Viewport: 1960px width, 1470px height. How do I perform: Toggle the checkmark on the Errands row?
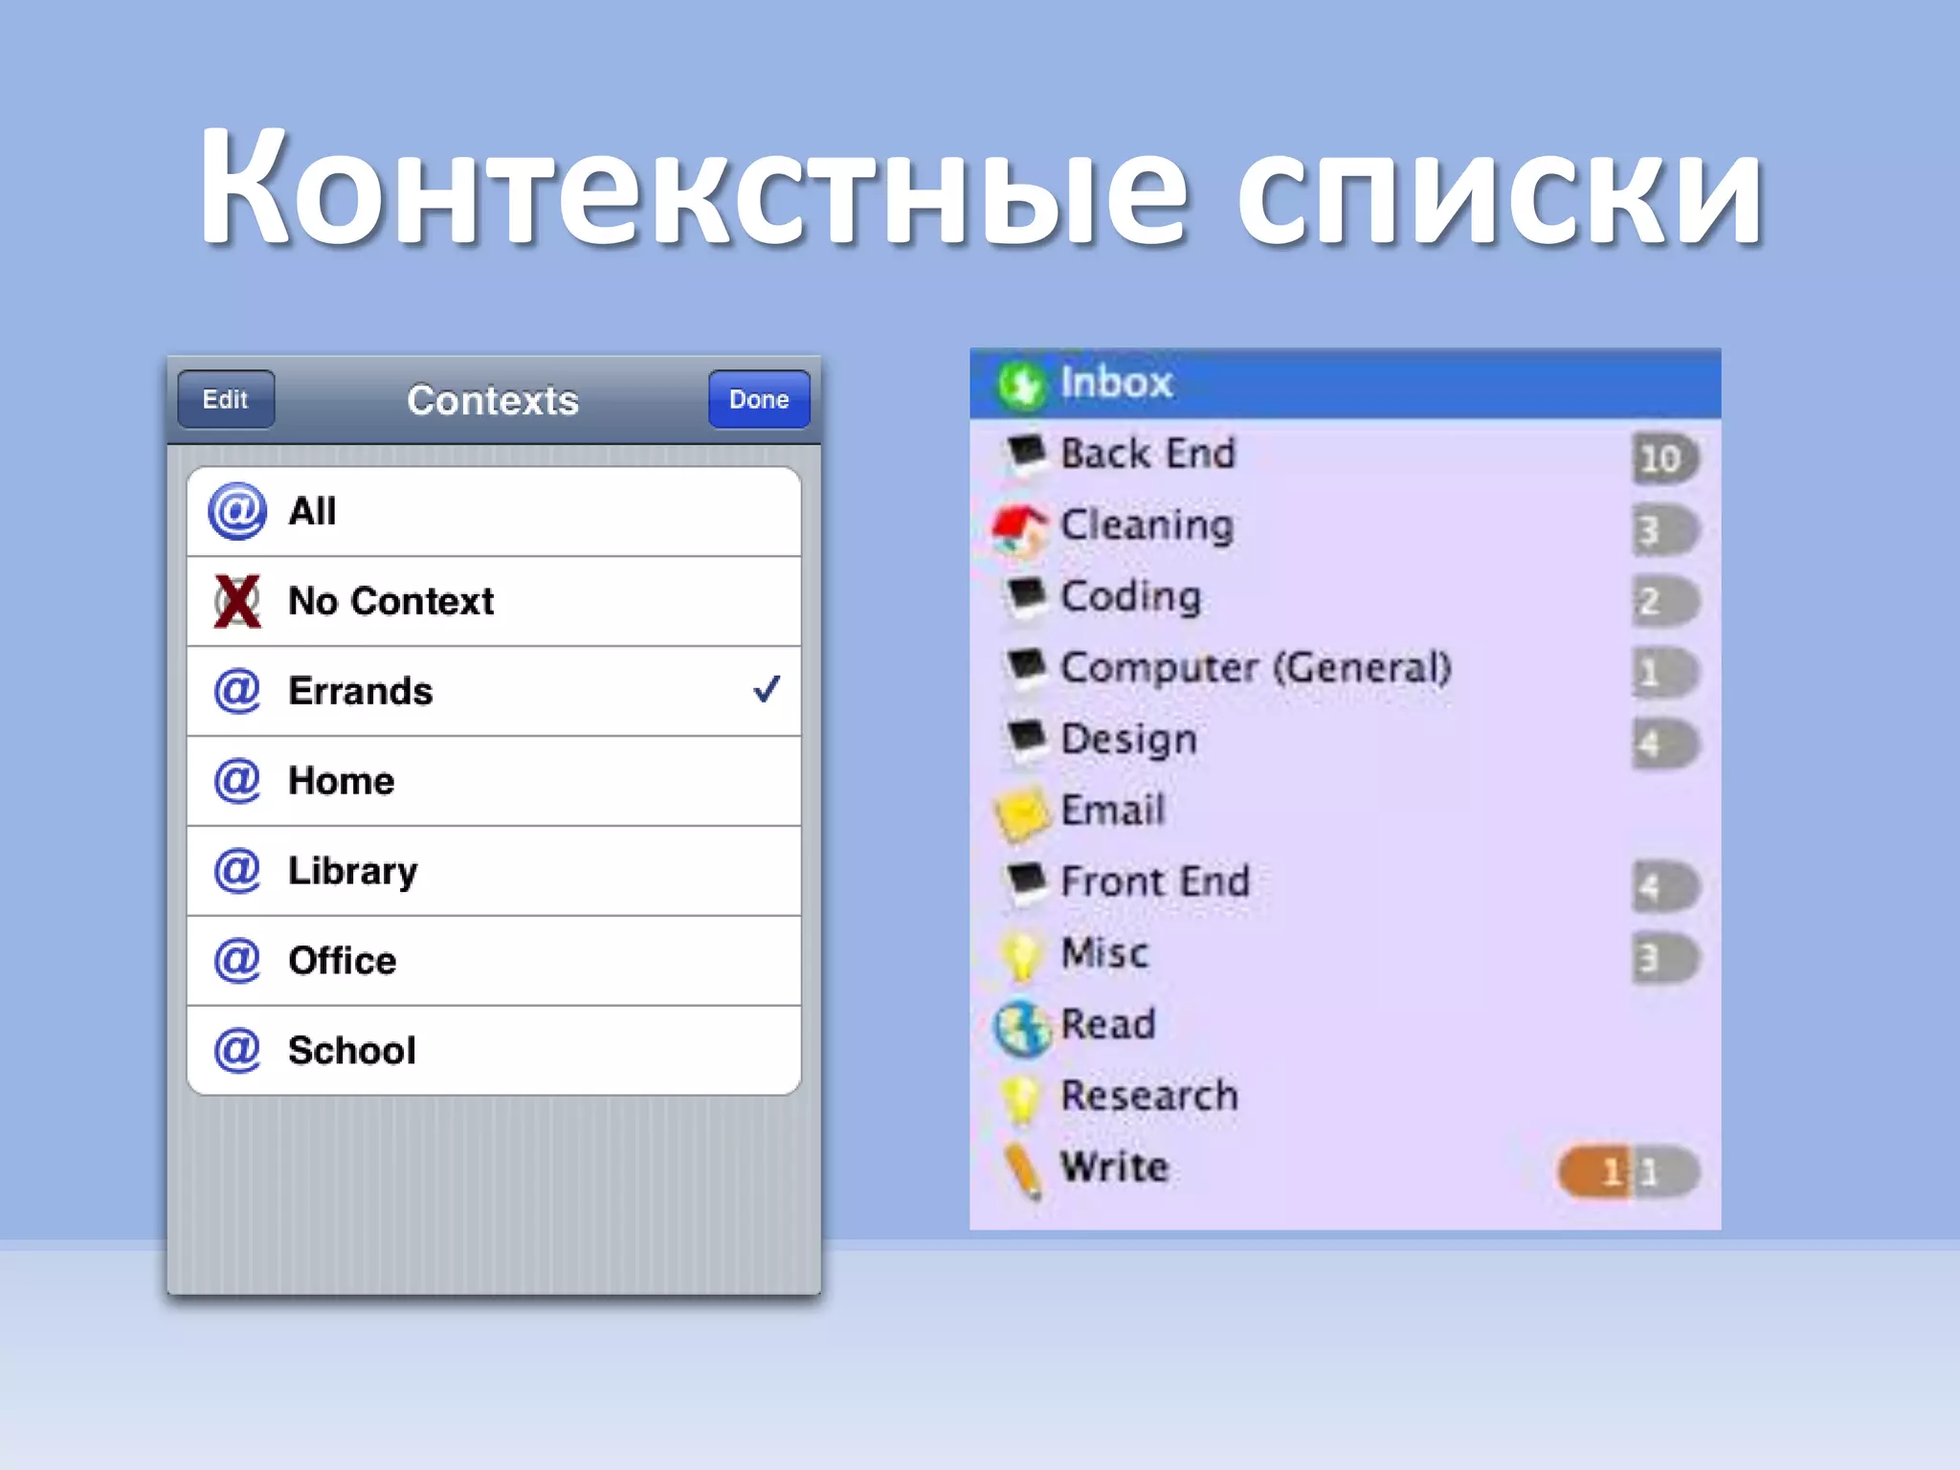(767, 688)
